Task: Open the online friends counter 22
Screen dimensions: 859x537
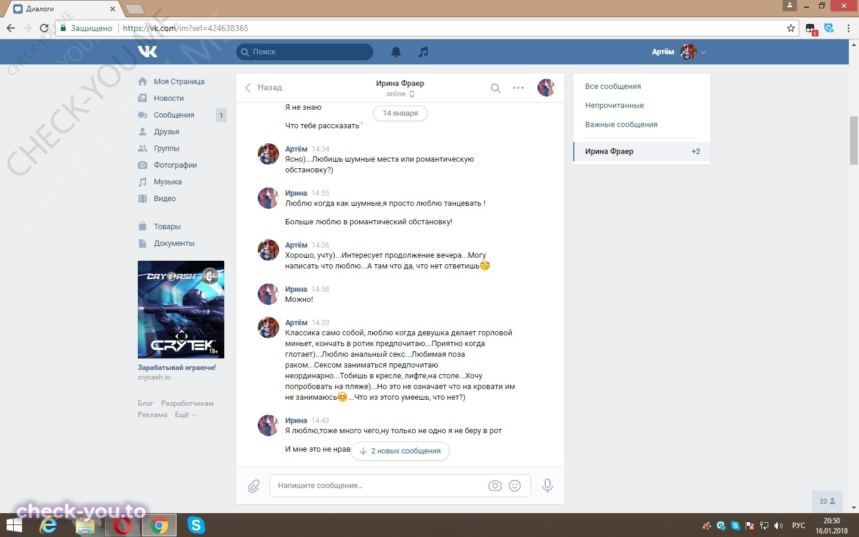Action: (827, 501)
